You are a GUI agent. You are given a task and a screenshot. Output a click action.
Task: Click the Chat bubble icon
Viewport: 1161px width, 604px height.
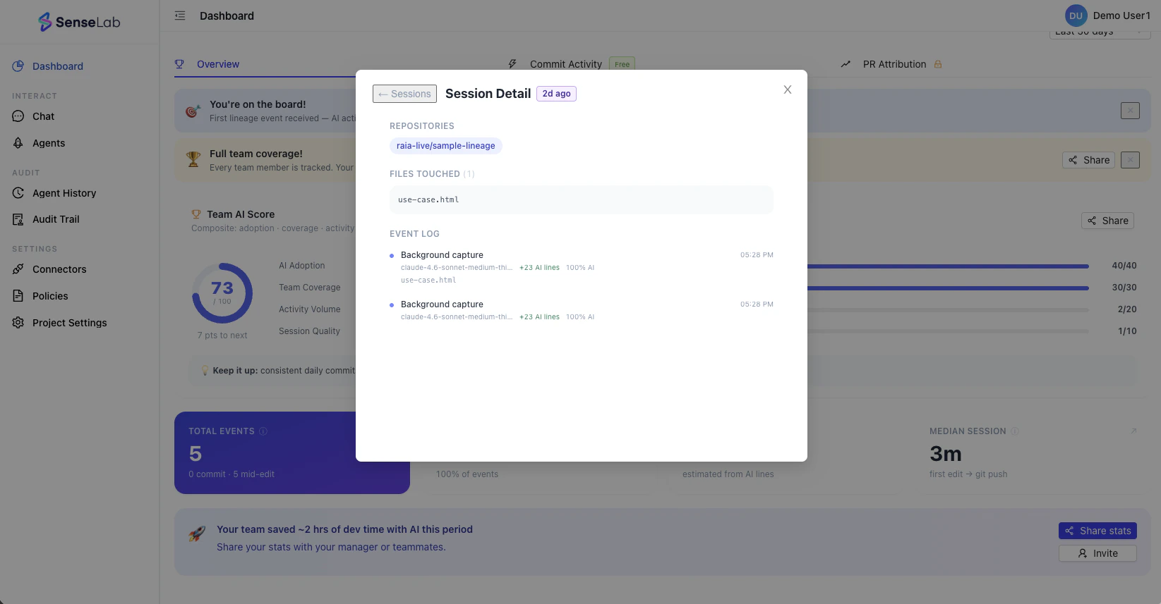point(18,116)
